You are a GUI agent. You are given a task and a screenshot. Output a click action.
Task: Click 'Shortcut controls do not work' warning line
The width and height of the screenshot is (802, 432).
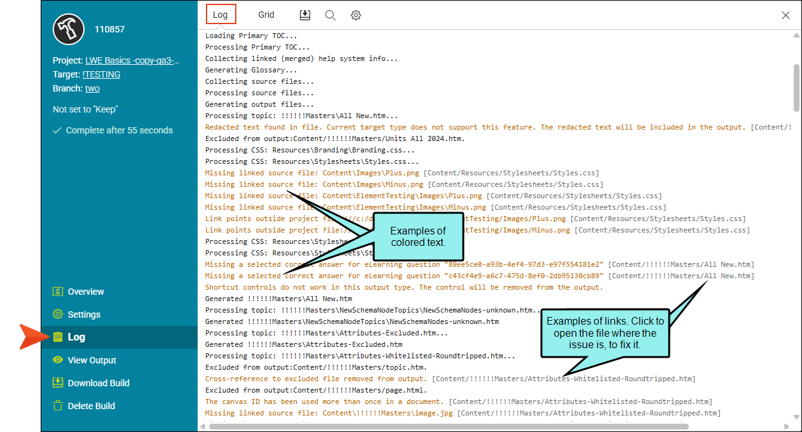pyautogui.click(x=404, y=287)
